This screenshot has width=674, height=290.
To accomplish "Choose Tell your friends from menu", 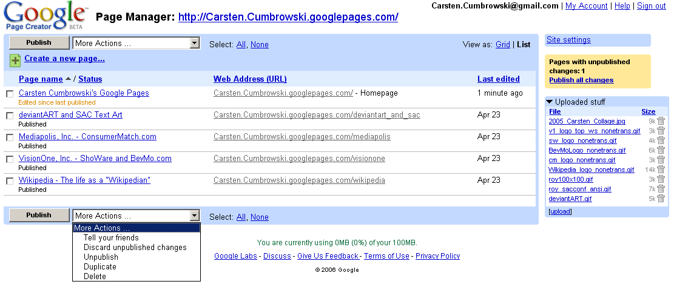I will (x=111, y=238).
